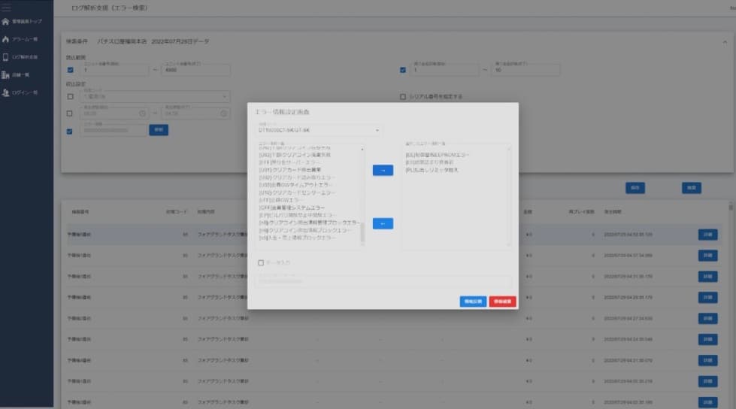The image size is (736, 409).
Task: Uncheck the unit number range checkbox
Action: (70, 71)
